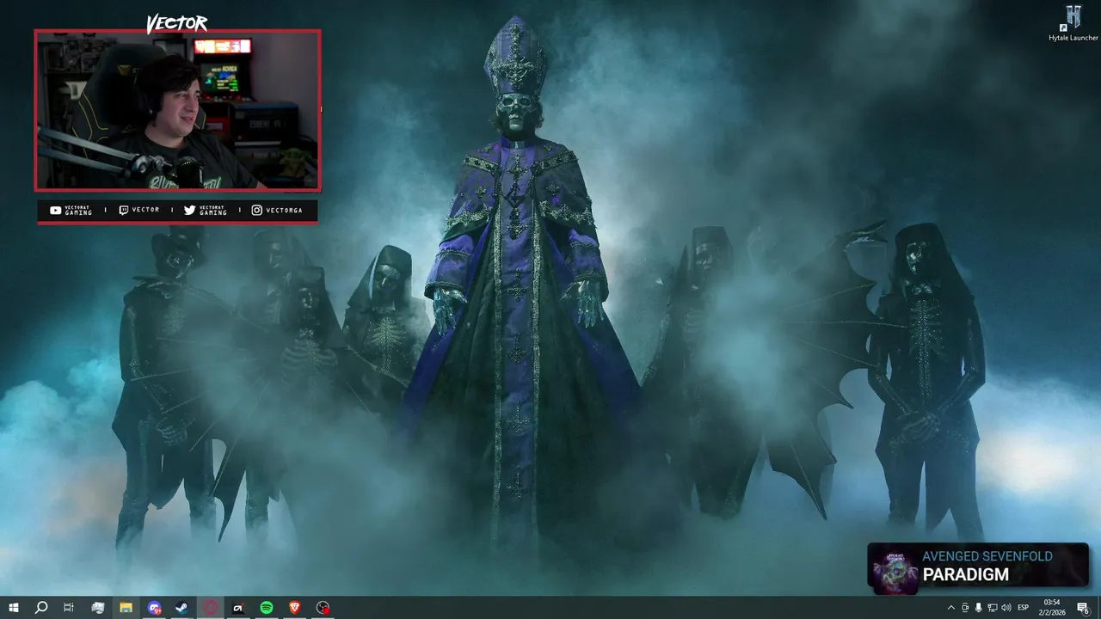Open File Explorer from the taskbar
This screenshot has height=619, width=1101.
click(x=126, y=608)
